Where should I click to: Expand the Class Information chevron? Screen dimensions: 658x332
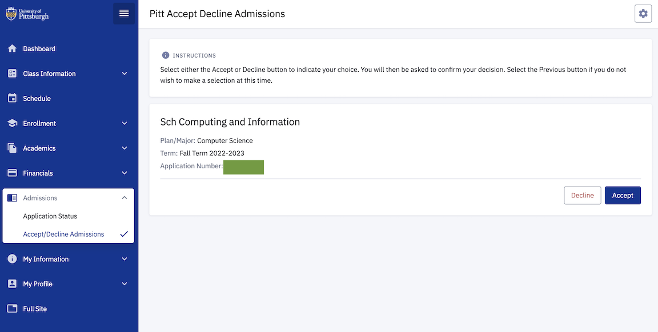125,74
